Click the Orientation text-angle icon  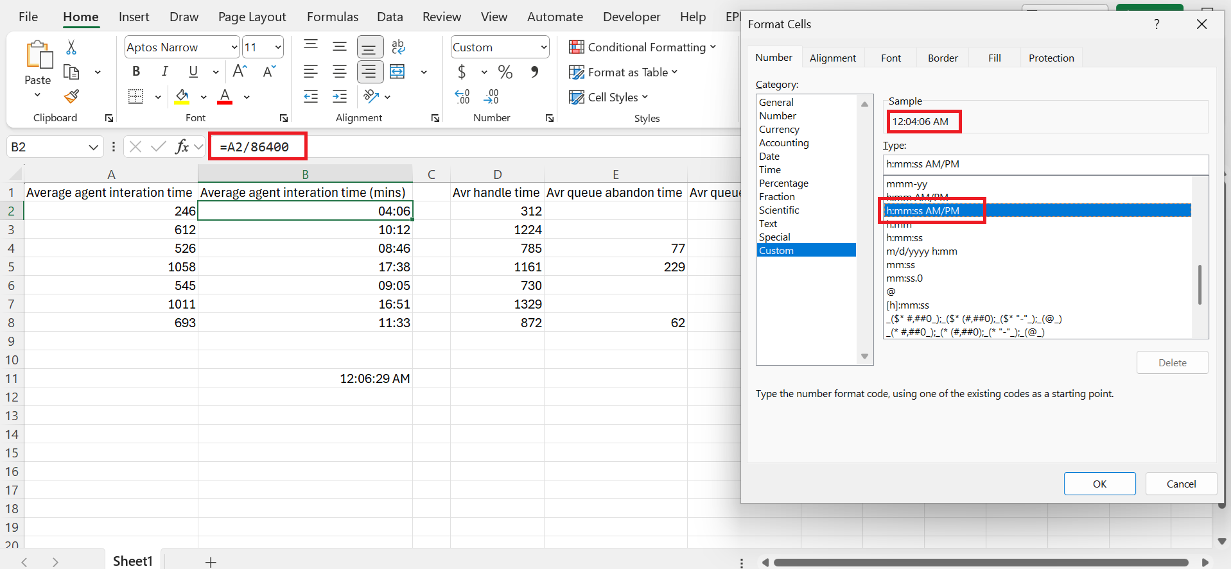click(x=371, y=97)
